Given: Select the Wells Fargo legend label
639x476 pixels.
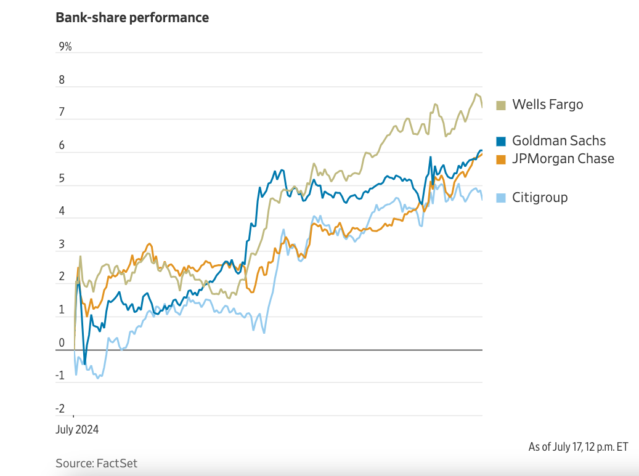Looking at the screenshot, I should 547,105.
